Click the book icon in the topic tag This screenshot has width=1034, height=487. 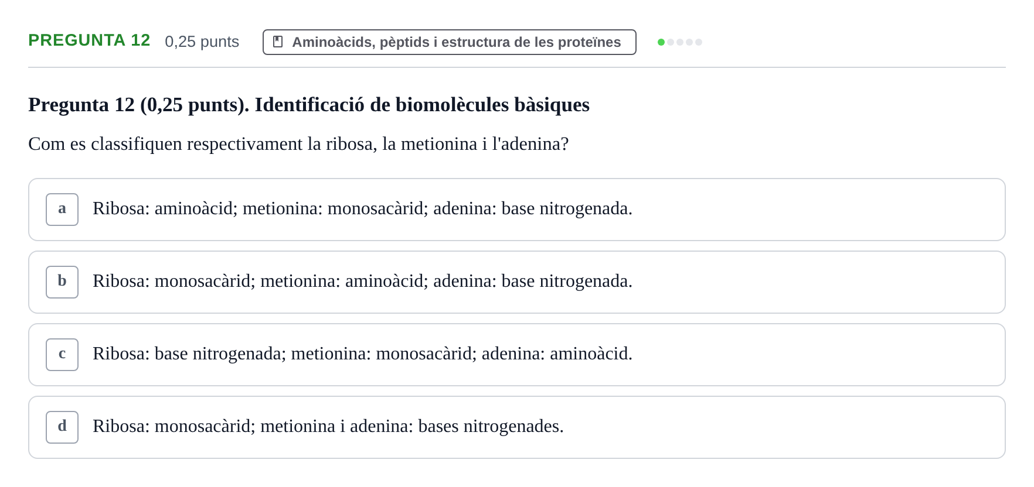click(278, 42)
